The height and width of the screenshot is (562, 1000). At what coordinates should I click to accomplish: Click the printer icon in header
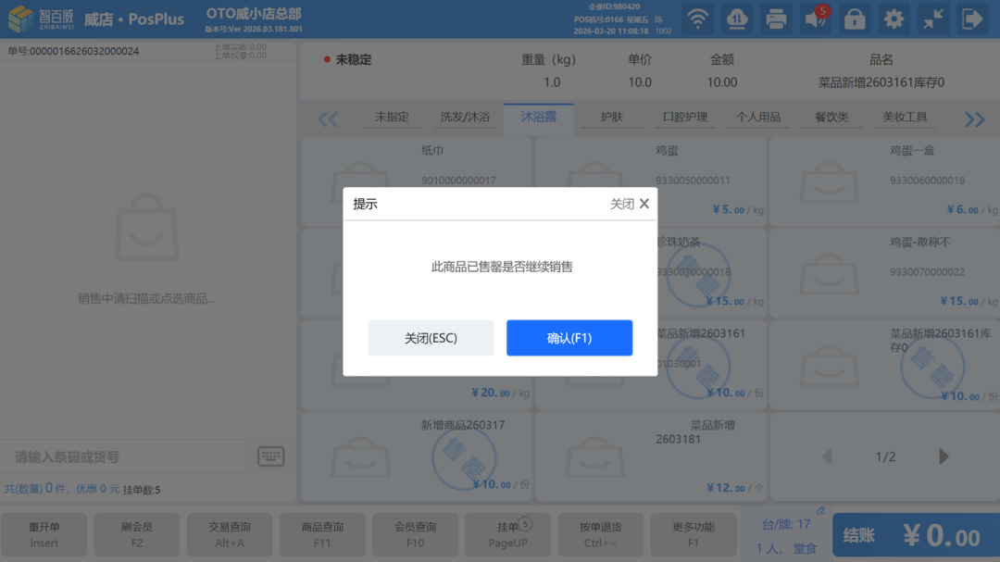point(776,19)
